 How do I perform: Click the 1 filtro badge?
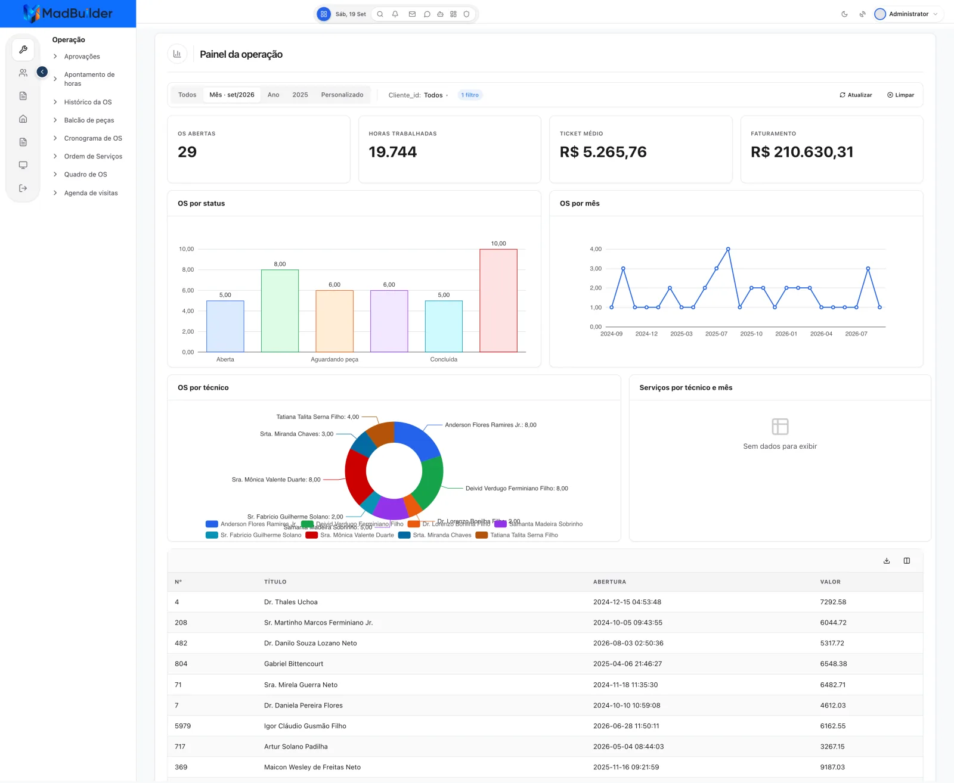pos(470,95)
